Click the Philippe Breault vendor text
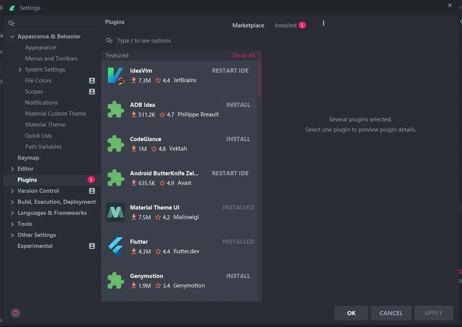The image size is (462, 327). click(198, 114)
